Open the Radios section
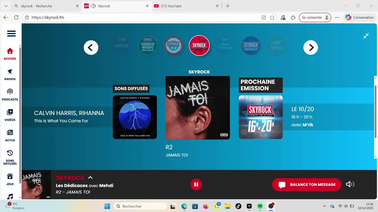This screenshot has width=378, height=212. click(10, 74)
